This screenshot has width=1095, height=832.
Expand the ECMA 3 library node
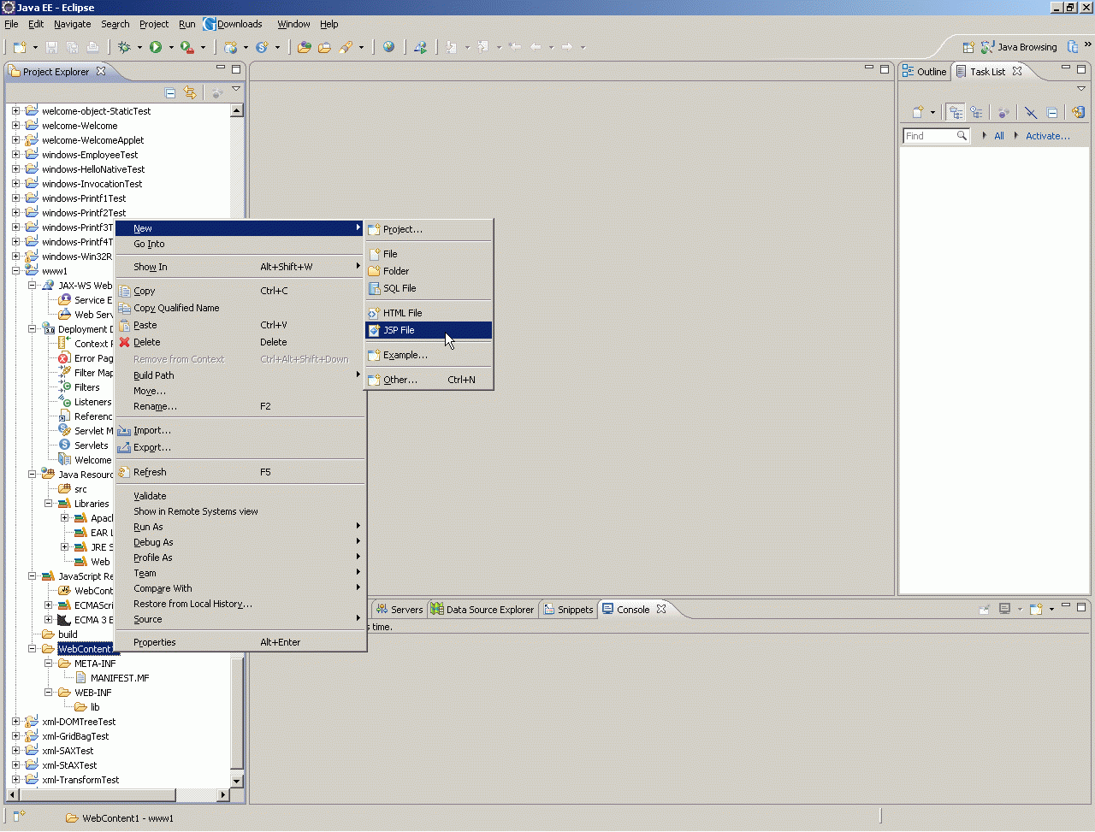coord(48,620)
